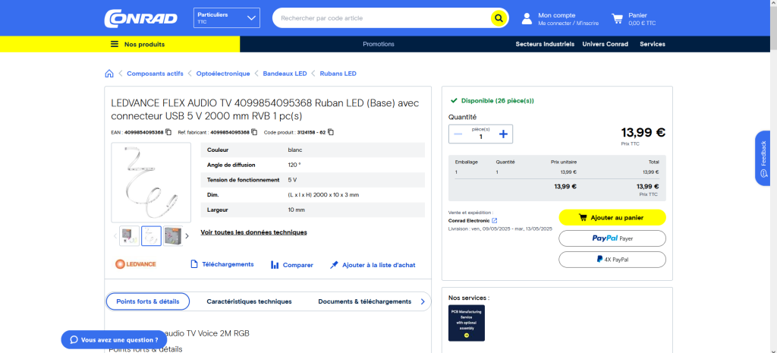Switch to Caractéristiques techniques tab

[249, 301]
